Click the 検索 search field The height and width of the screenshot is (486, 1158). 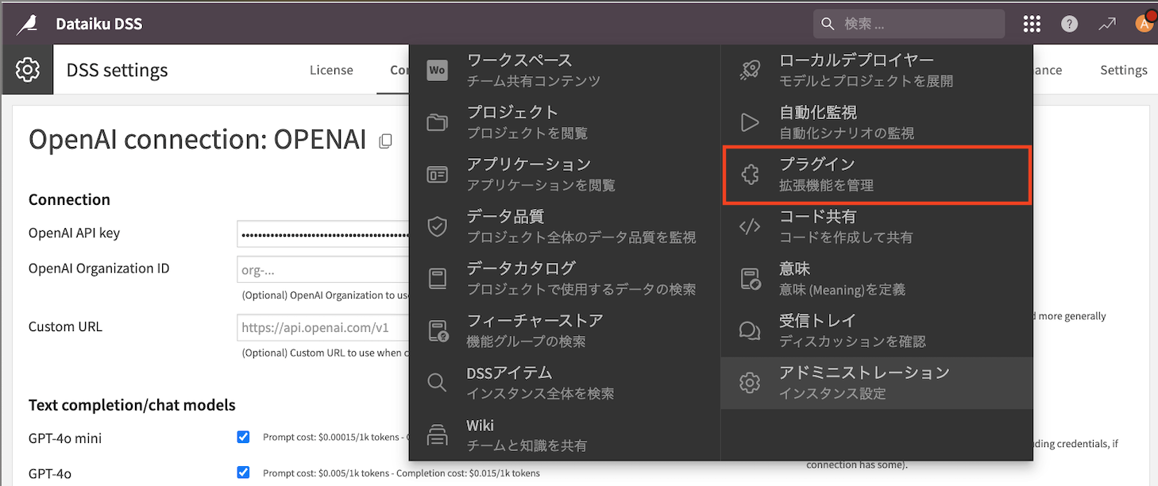point(909,24)
